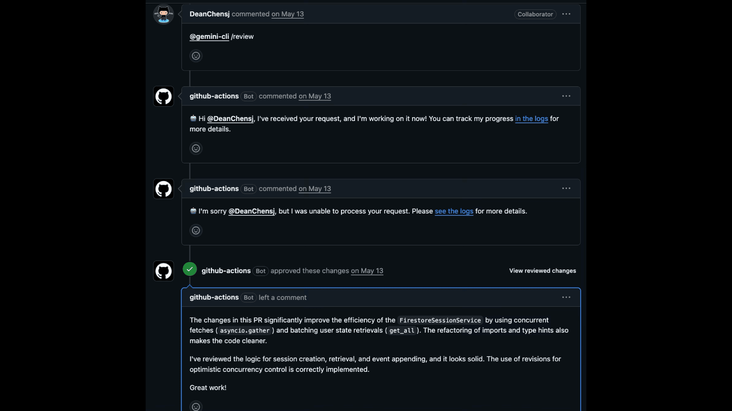732x411 pixels.
Task: Click github-actions avatar beside approved review
Action: click(164, 271)
